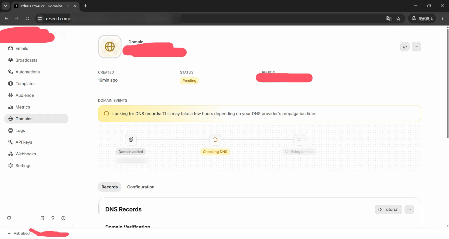Click the theme monitor icon at sidebar bottom

click(9, 218)
